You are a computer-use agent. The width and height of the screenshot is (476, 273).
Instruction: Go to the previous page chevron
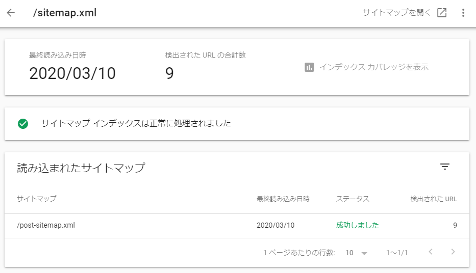tap(431, 252)
